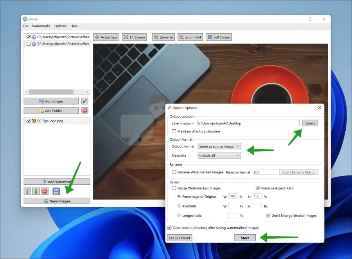This screenshot has width=352, height=259.
Task: Click the Full Screen toolbar button
Action: pyautogui.click(x=219, y=37)
